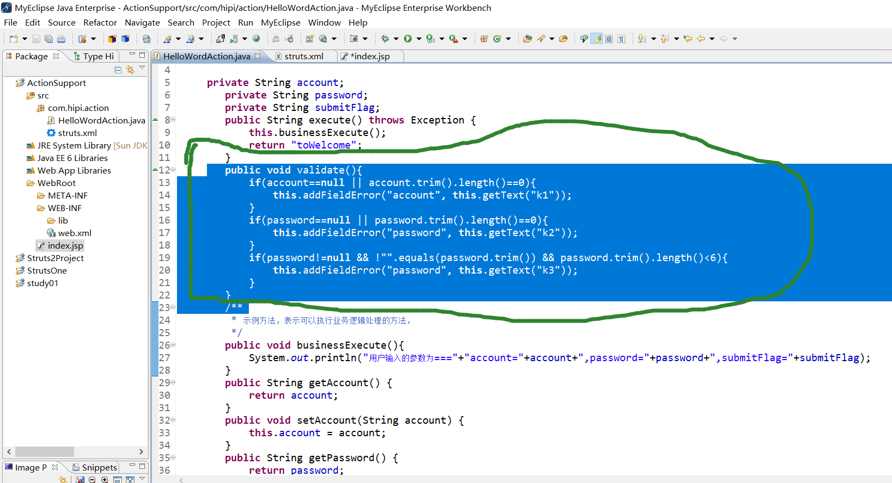
Task: Select HelloWordAction.java in Package Explorer
Action: point(96,120)
